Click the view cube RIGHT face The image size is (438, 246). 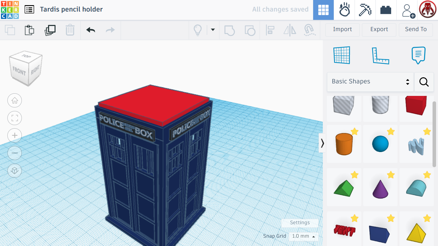[35, 70]
